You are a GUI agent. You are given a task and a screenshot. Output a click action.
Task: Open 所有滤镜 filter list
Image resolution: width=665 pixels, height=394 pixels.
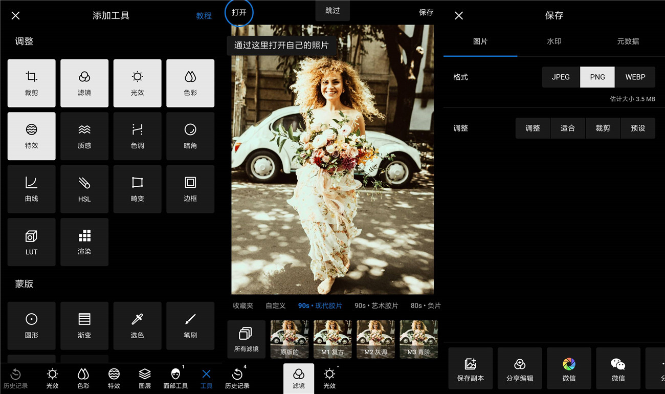click(246, 339)
